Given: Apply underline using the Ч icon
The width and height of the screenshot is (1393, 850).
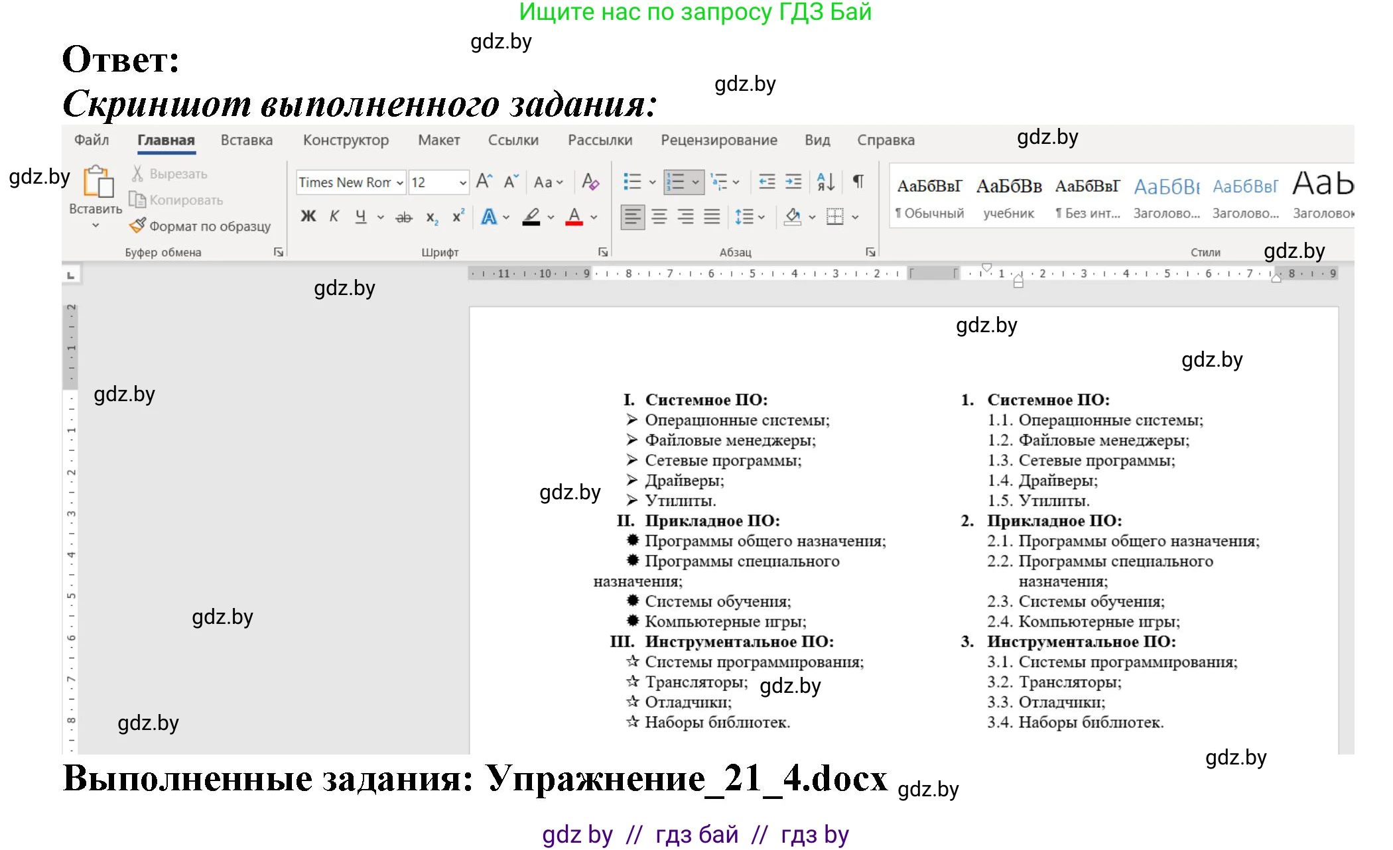Looking at the screenshot, I should tap(362, 216).
